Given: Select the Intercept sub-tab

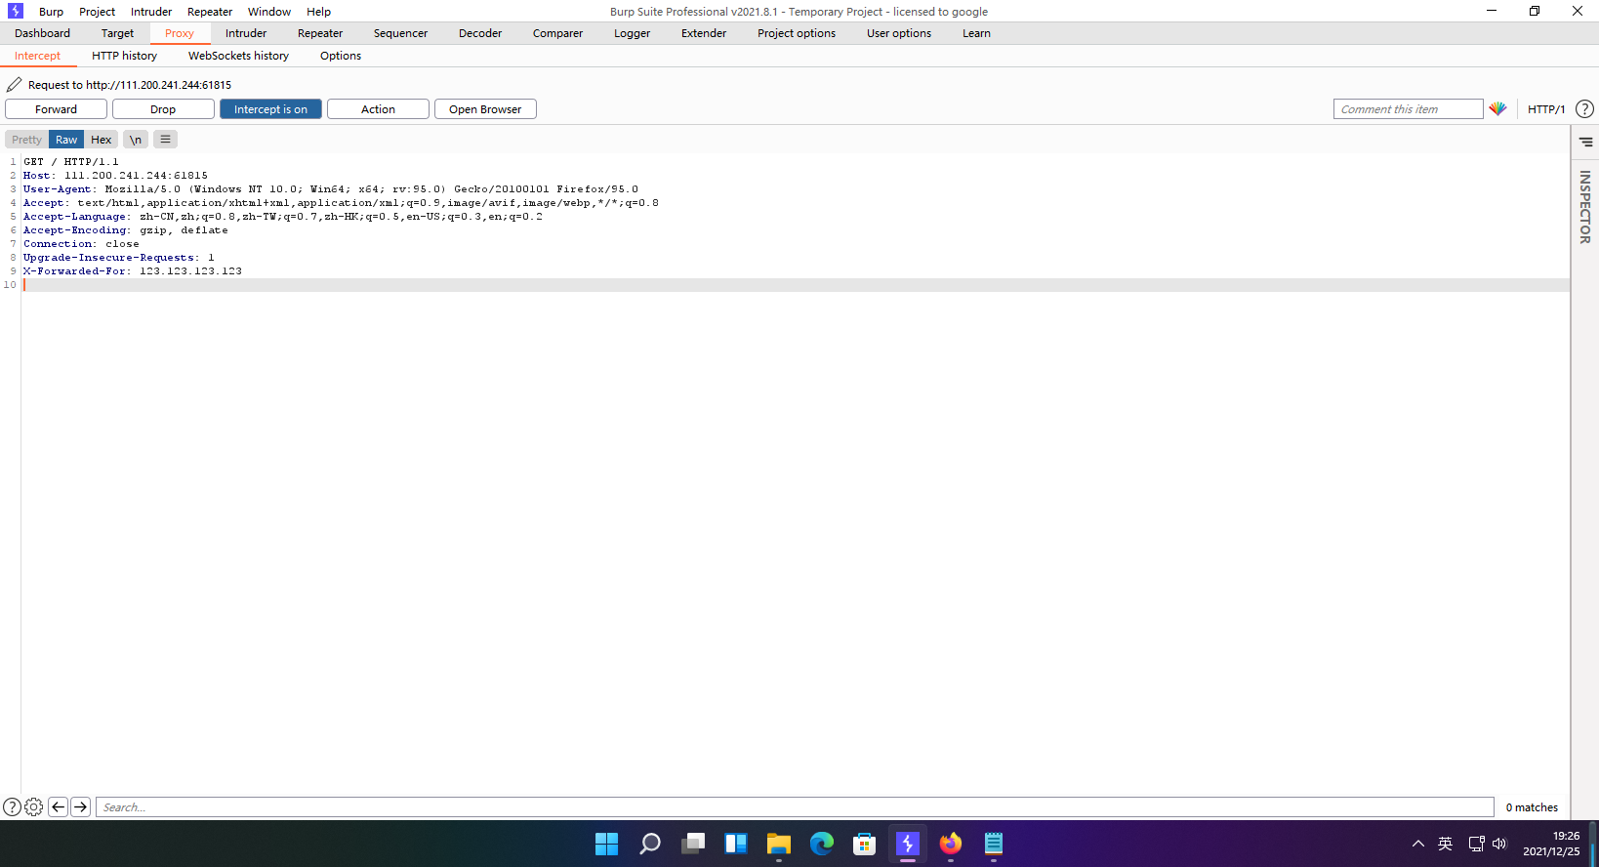Looking at the screenshot, I should click(37, 56).
